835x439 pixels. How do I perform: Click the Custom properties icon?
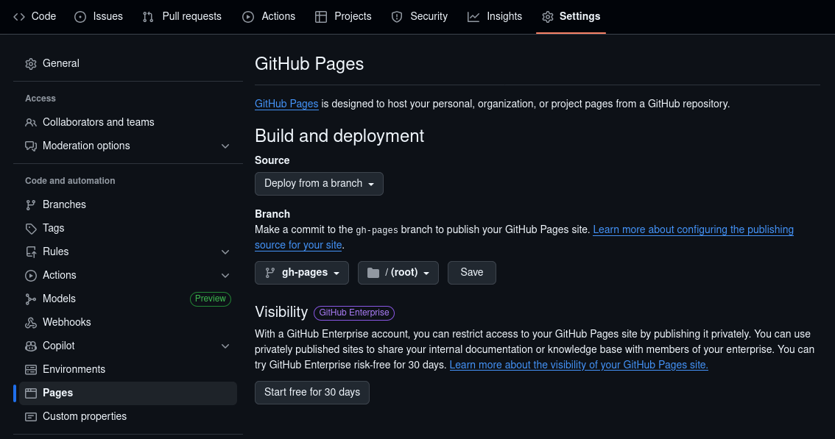coord(31,416)
